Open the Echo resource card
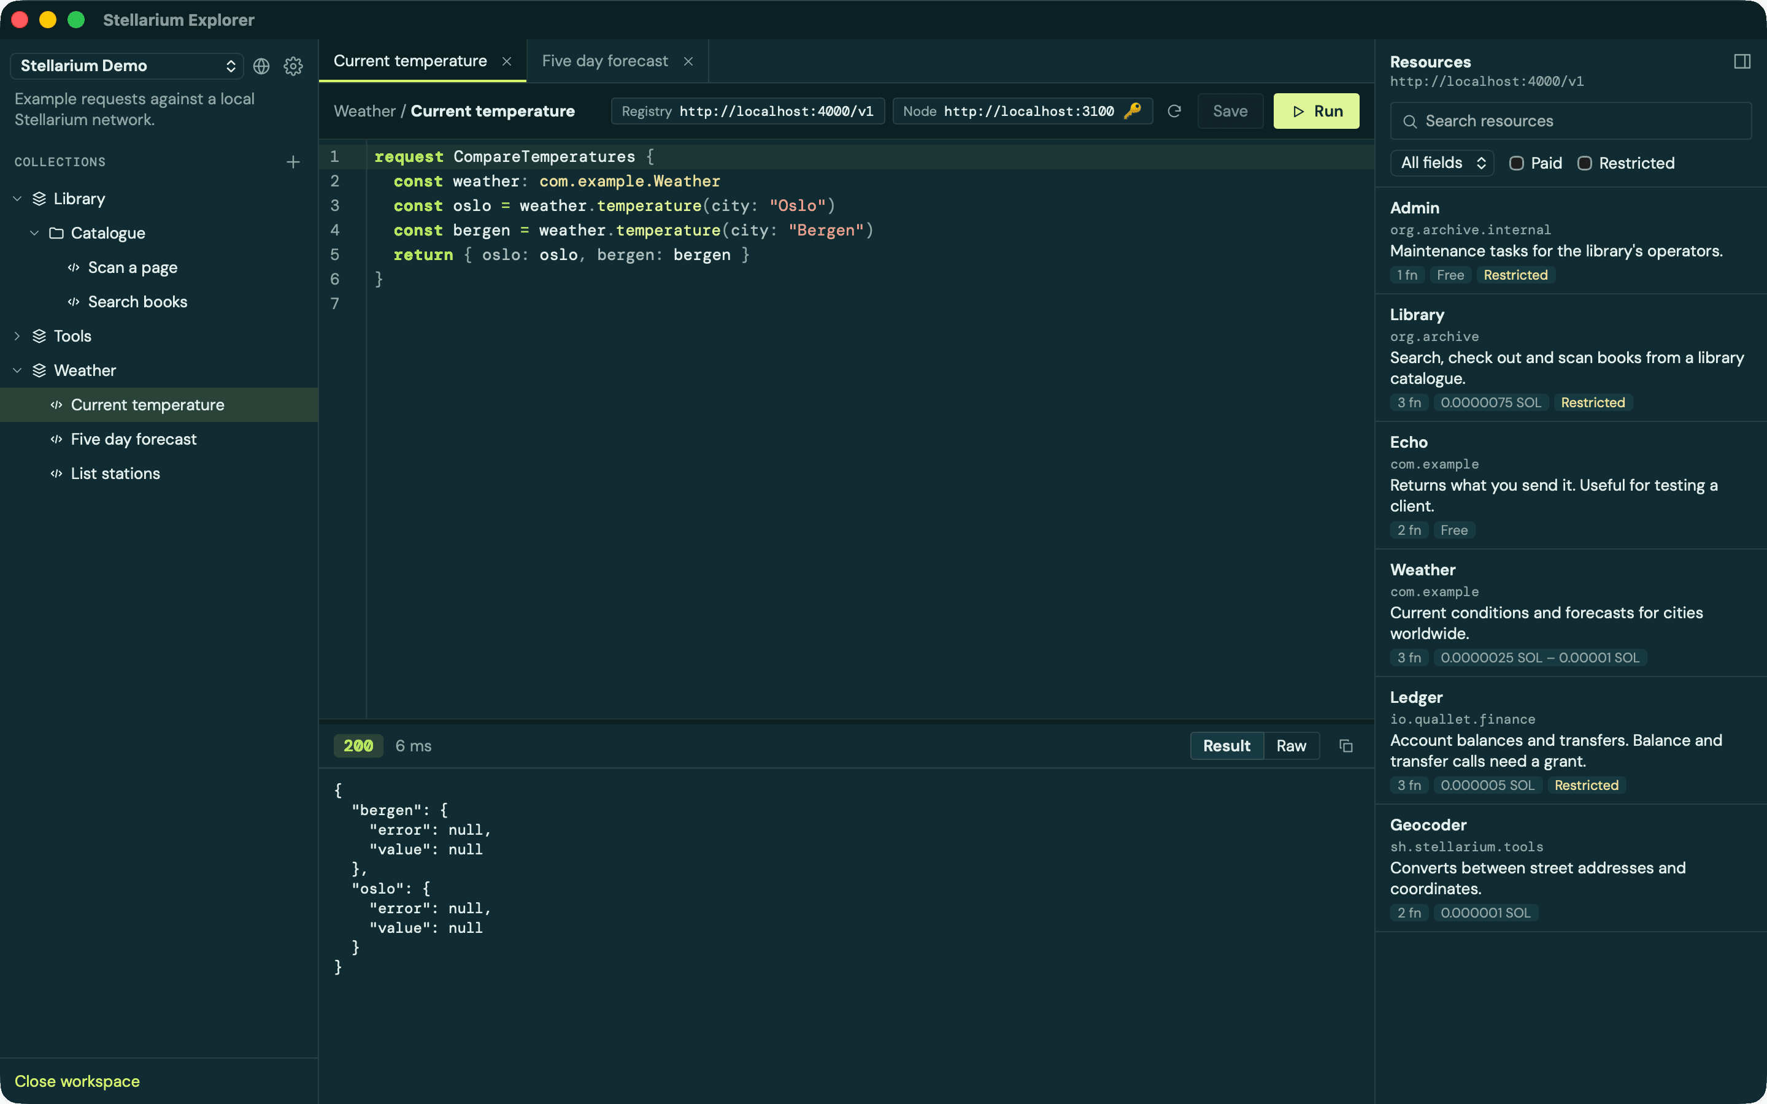 point(1571,485)
